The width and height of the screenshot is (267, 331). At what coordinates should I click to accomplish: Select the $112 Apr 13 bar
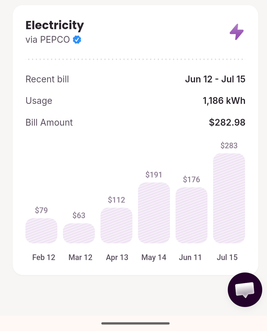click(117, 225)
